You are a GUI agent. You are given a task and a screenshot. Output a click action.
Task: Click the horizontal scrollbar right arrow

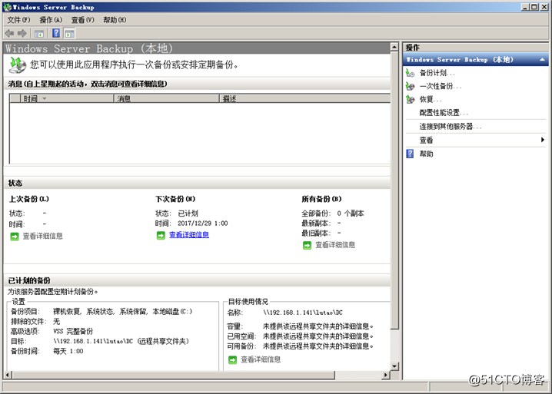point(386,375)
